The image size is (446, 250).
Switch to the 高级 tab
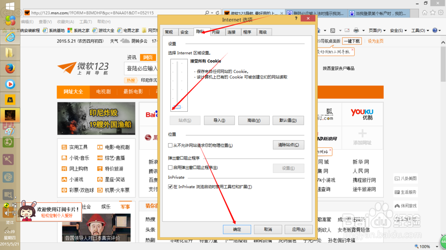[264, 32]
